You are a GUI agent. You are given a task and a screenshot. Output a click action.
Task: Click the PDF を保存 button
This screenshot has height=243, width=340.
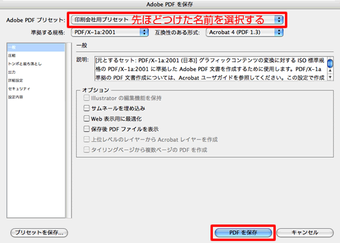(x=243, y=233)
